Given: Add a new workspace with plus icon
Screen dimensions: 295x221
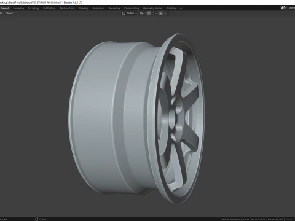Looking at the screenshot, I should pyautogui.click(x=181, y=9).
